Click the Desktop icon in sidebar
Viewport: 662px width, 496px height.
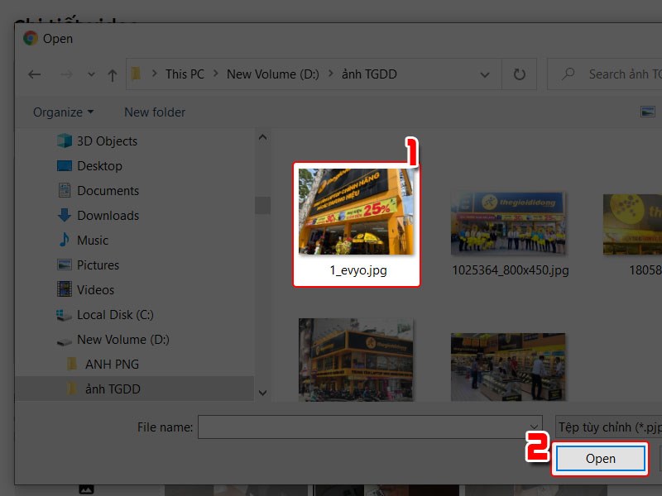(x=65, y=166)
